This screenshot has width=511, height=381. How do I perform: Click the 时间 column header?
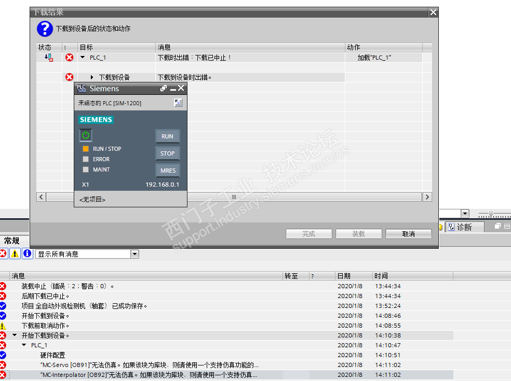pyautogui.click(x=412, y=276)
